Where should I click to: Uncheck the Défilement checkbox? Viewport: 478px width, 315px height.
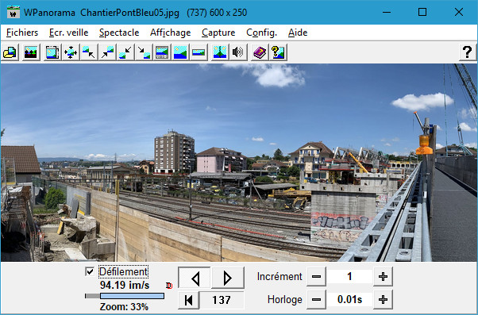click(90, 271)
